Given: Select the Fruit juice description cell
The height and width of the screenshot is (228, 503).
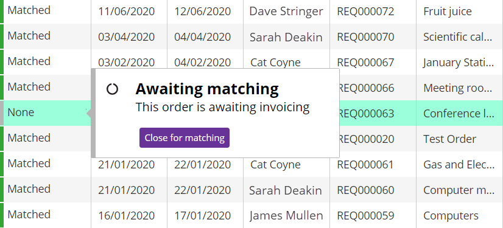Looking at the screenshot, I should pyautogui.click(x=459, y=12).
